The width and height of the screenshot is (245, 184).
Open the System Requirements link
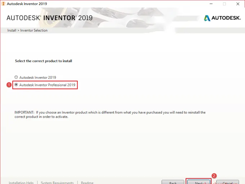coord(57,183)
